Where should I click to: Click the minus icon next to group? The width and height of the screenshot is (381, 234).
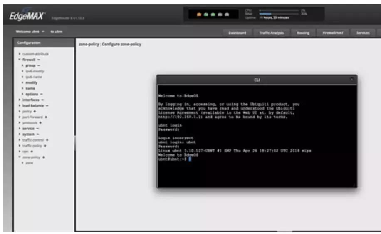pos(39,65)
